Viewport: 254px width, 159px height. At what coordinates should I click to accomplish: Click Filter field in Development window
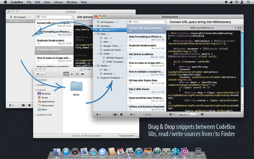tap(146, 22)
